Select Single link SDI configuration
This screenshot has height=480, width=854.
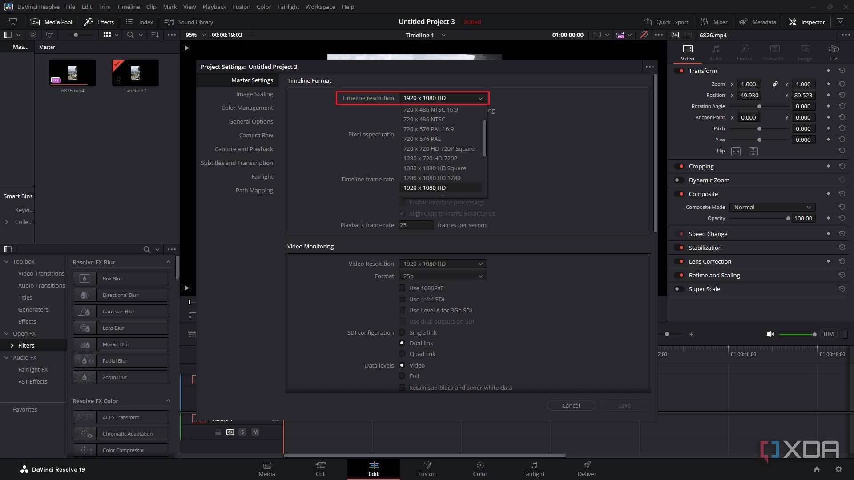402,332
